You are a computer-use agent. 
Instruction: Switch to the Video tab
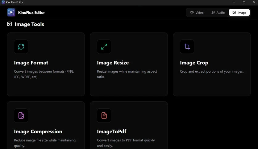pyautogui.click(x=197, y=13)
